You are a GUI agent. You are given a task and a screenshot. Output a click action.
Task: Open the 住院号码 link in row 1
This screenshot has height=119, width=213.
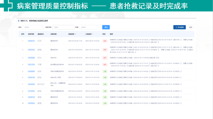point(31,41)
